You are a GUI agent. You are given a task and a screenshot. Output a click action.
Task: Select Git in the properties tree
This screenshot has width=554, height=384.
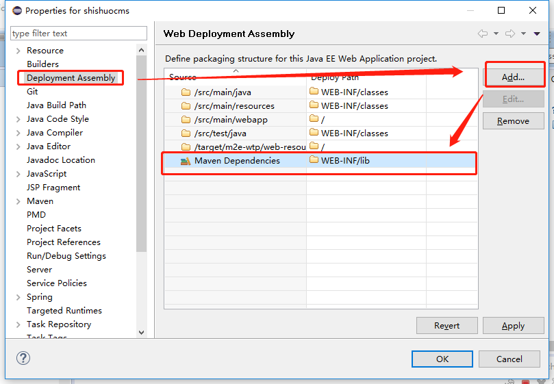point(32,92)
